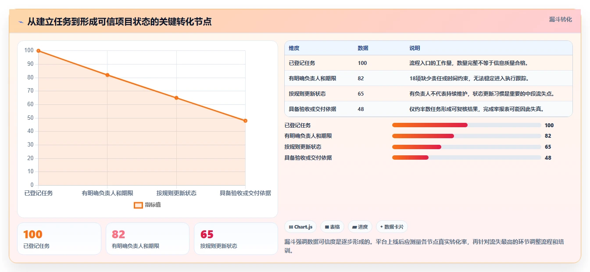590x272 pixels.
Task: Click the 数据 column header
Action: (x=363, y=48)
